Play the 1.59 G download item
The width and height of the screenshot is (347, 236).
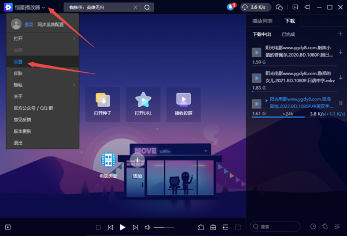coord(257,53)
